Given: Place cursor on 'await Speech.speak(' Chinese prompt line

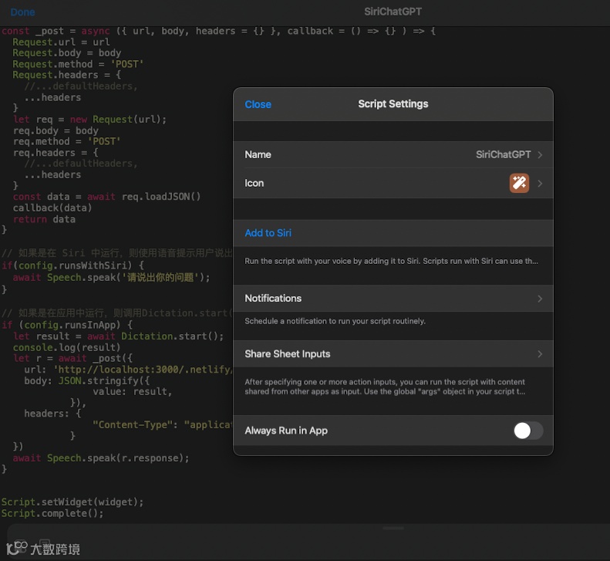Looking at the screenshot, I should [x=111, y=278].
